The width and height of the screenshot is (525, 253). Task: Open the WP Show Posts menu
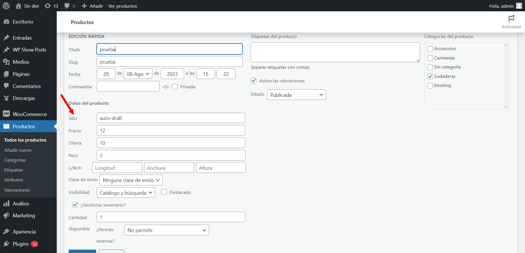(x=28, y=50)
